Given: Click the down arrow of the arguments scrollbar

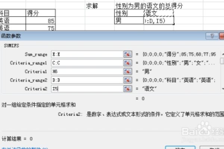Looking at the screenshot, I should coord(223,89).
